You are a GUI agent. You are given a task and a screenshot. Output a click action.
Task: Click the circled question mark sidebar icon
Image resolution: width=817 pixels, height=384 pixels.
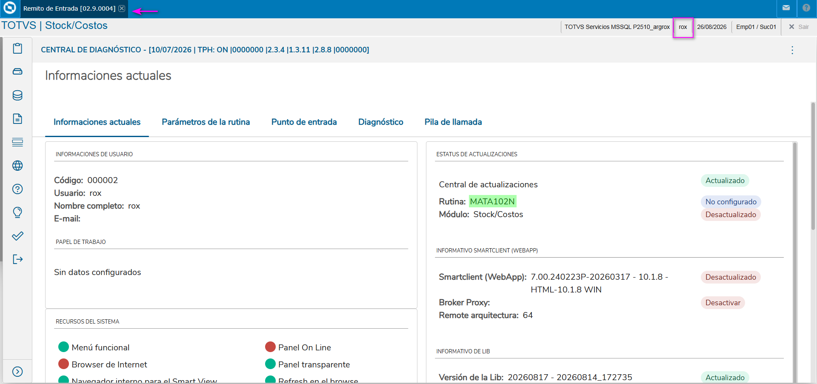click(x=17, y=189)
